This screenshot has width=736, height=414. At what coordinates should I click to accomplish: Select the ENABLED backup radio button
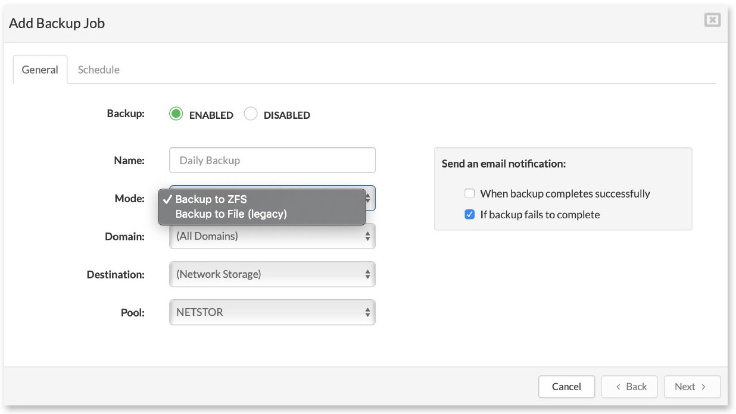(x=176, y=114)
